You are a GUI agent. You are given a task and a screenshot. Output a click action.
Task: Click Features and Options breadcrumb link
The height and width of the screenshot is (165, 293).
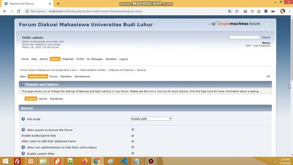(x=121, y=70)
